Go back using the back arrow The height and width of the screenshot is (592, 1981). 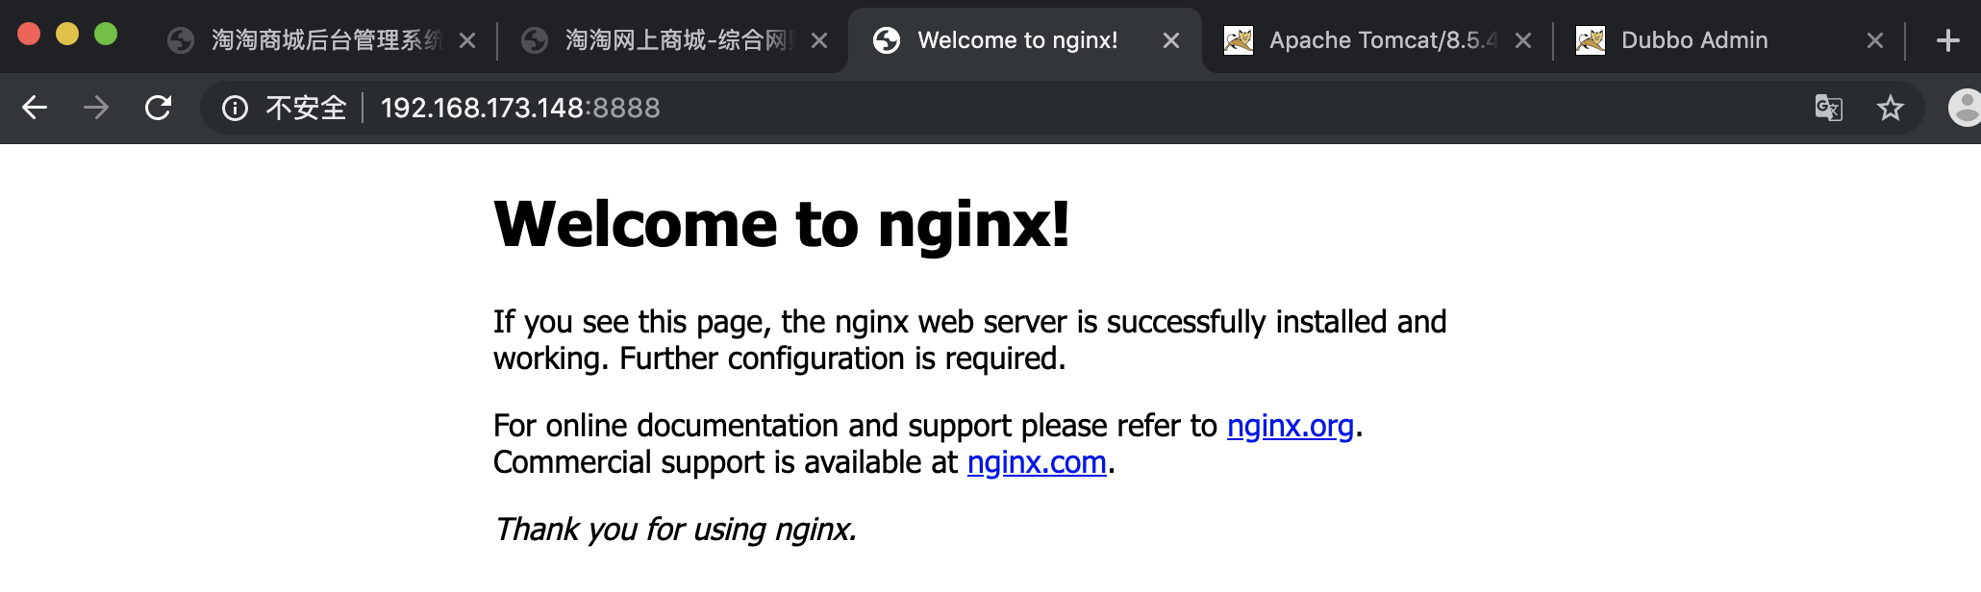tap(35, 108)
